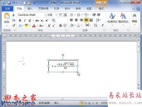The image size is (142, 107).
Task: Switch to Page Layout tab
Action: (43, 9)
